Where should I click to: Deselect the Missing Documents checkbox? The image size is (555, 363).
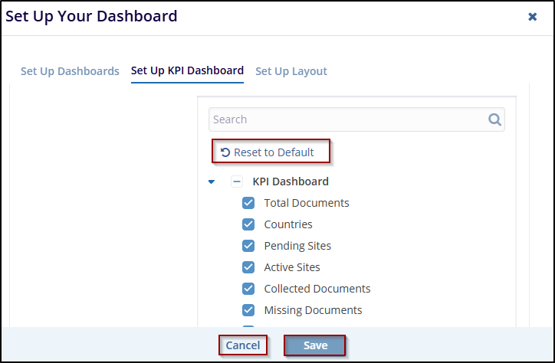[248, 310]
